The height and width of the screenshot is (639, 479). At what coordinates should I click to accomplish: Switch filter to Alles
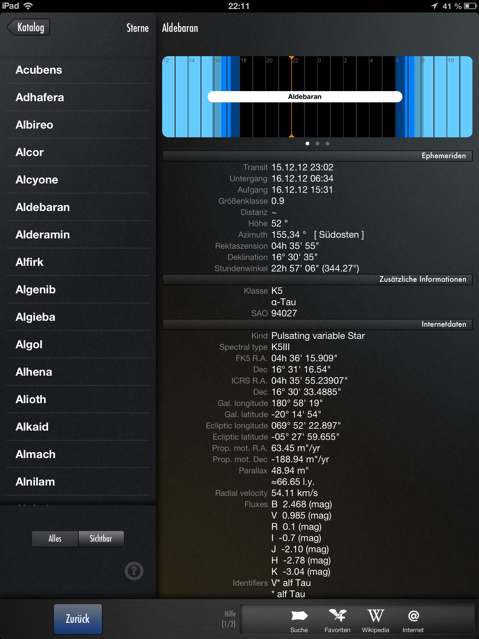tap(55, 539)
